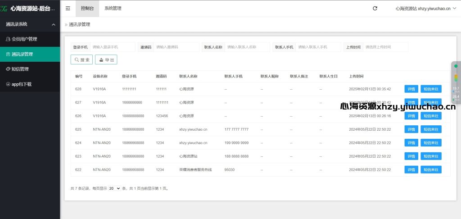
Task: Open the 上传时间 date picker field
Action: pyautogui.click(x=385, y=47)
